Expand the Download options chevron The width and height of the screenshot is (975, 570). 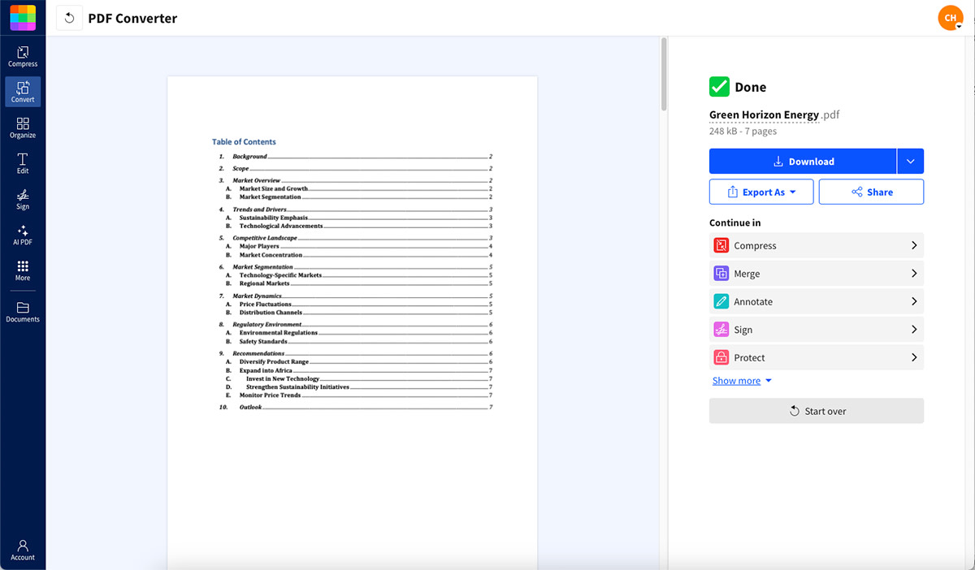910,161
